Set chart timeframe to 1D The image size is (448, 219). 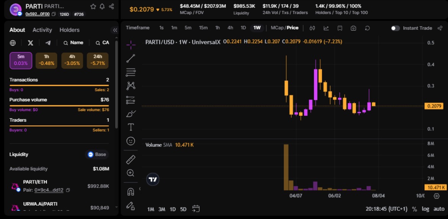(x=243, y=28)
